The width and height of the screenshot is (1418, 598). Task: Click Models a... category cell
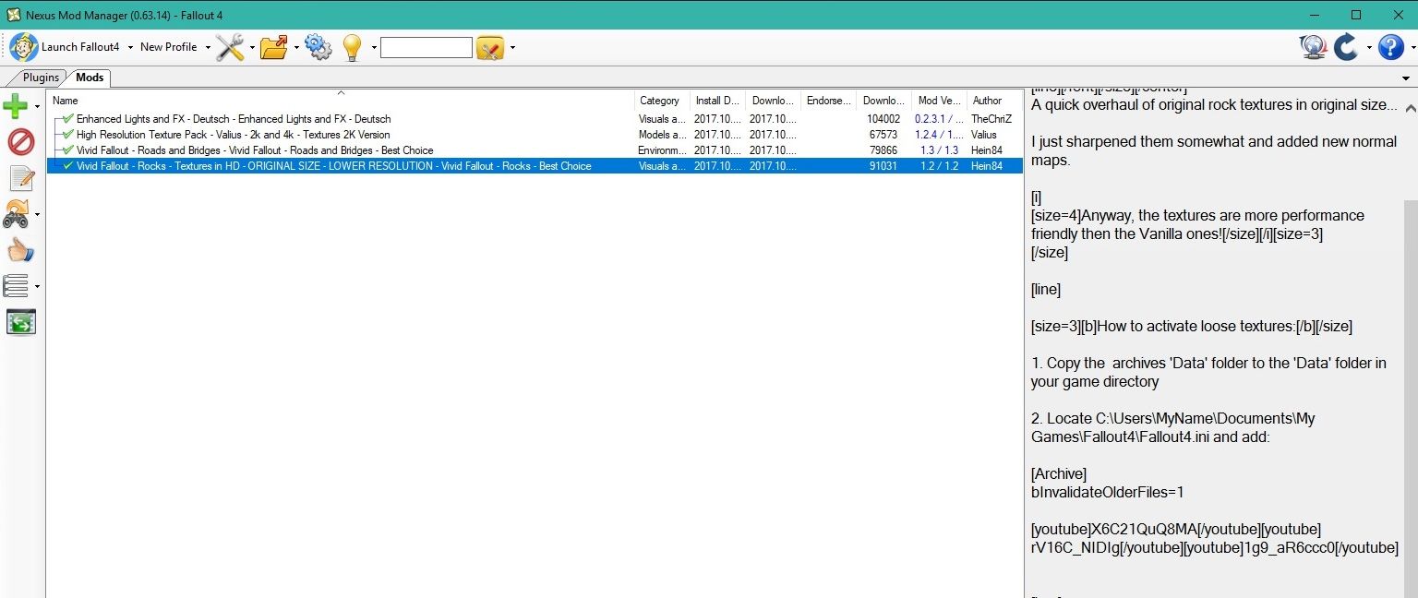(x=662, y=135)
